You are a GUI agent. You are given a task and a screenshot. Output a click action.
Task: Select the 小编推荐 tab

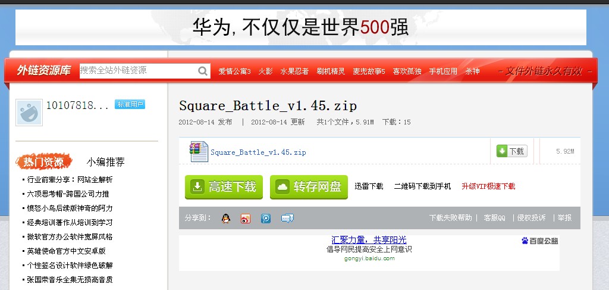click(x=106, y=162)
